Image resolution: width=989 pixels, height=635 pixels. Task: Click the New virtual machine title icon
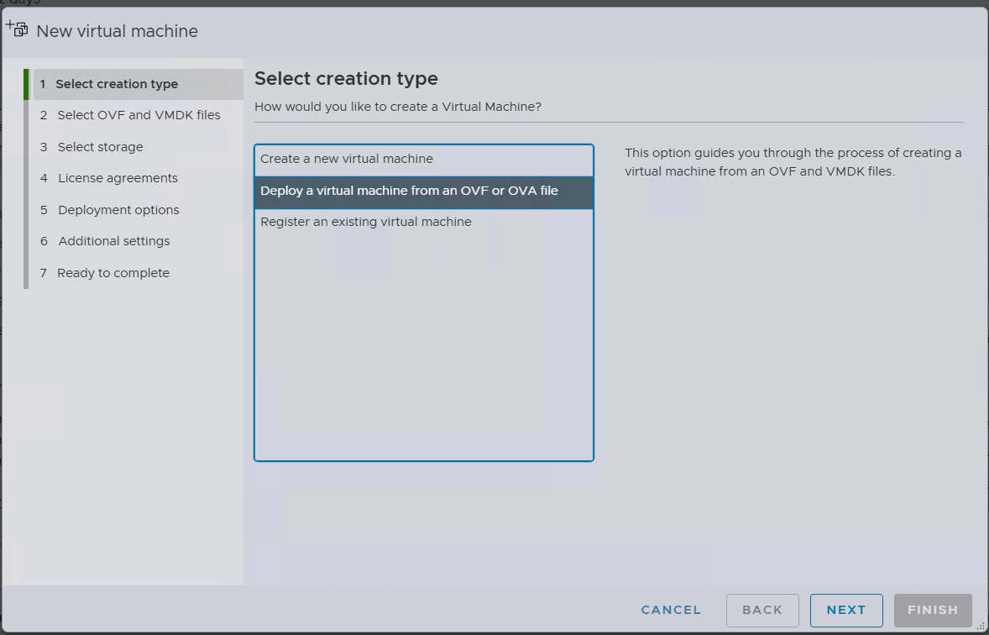click(x=17, y=29)
